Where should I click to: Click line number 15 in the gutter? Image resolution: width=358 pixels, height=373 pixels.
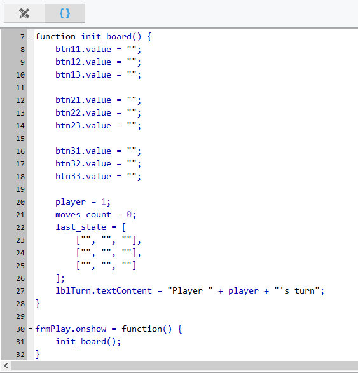(20, 139)
